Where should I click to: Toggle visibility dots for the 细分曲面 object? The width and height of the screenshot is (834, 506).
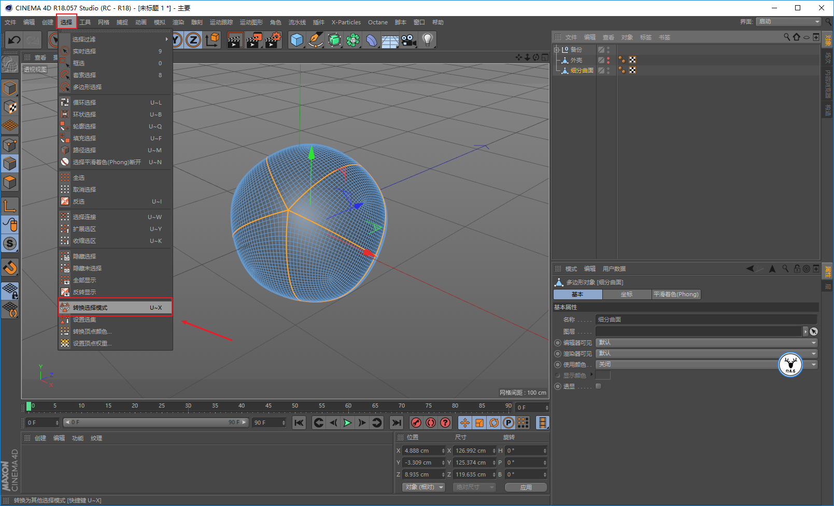tap(609, 70)
